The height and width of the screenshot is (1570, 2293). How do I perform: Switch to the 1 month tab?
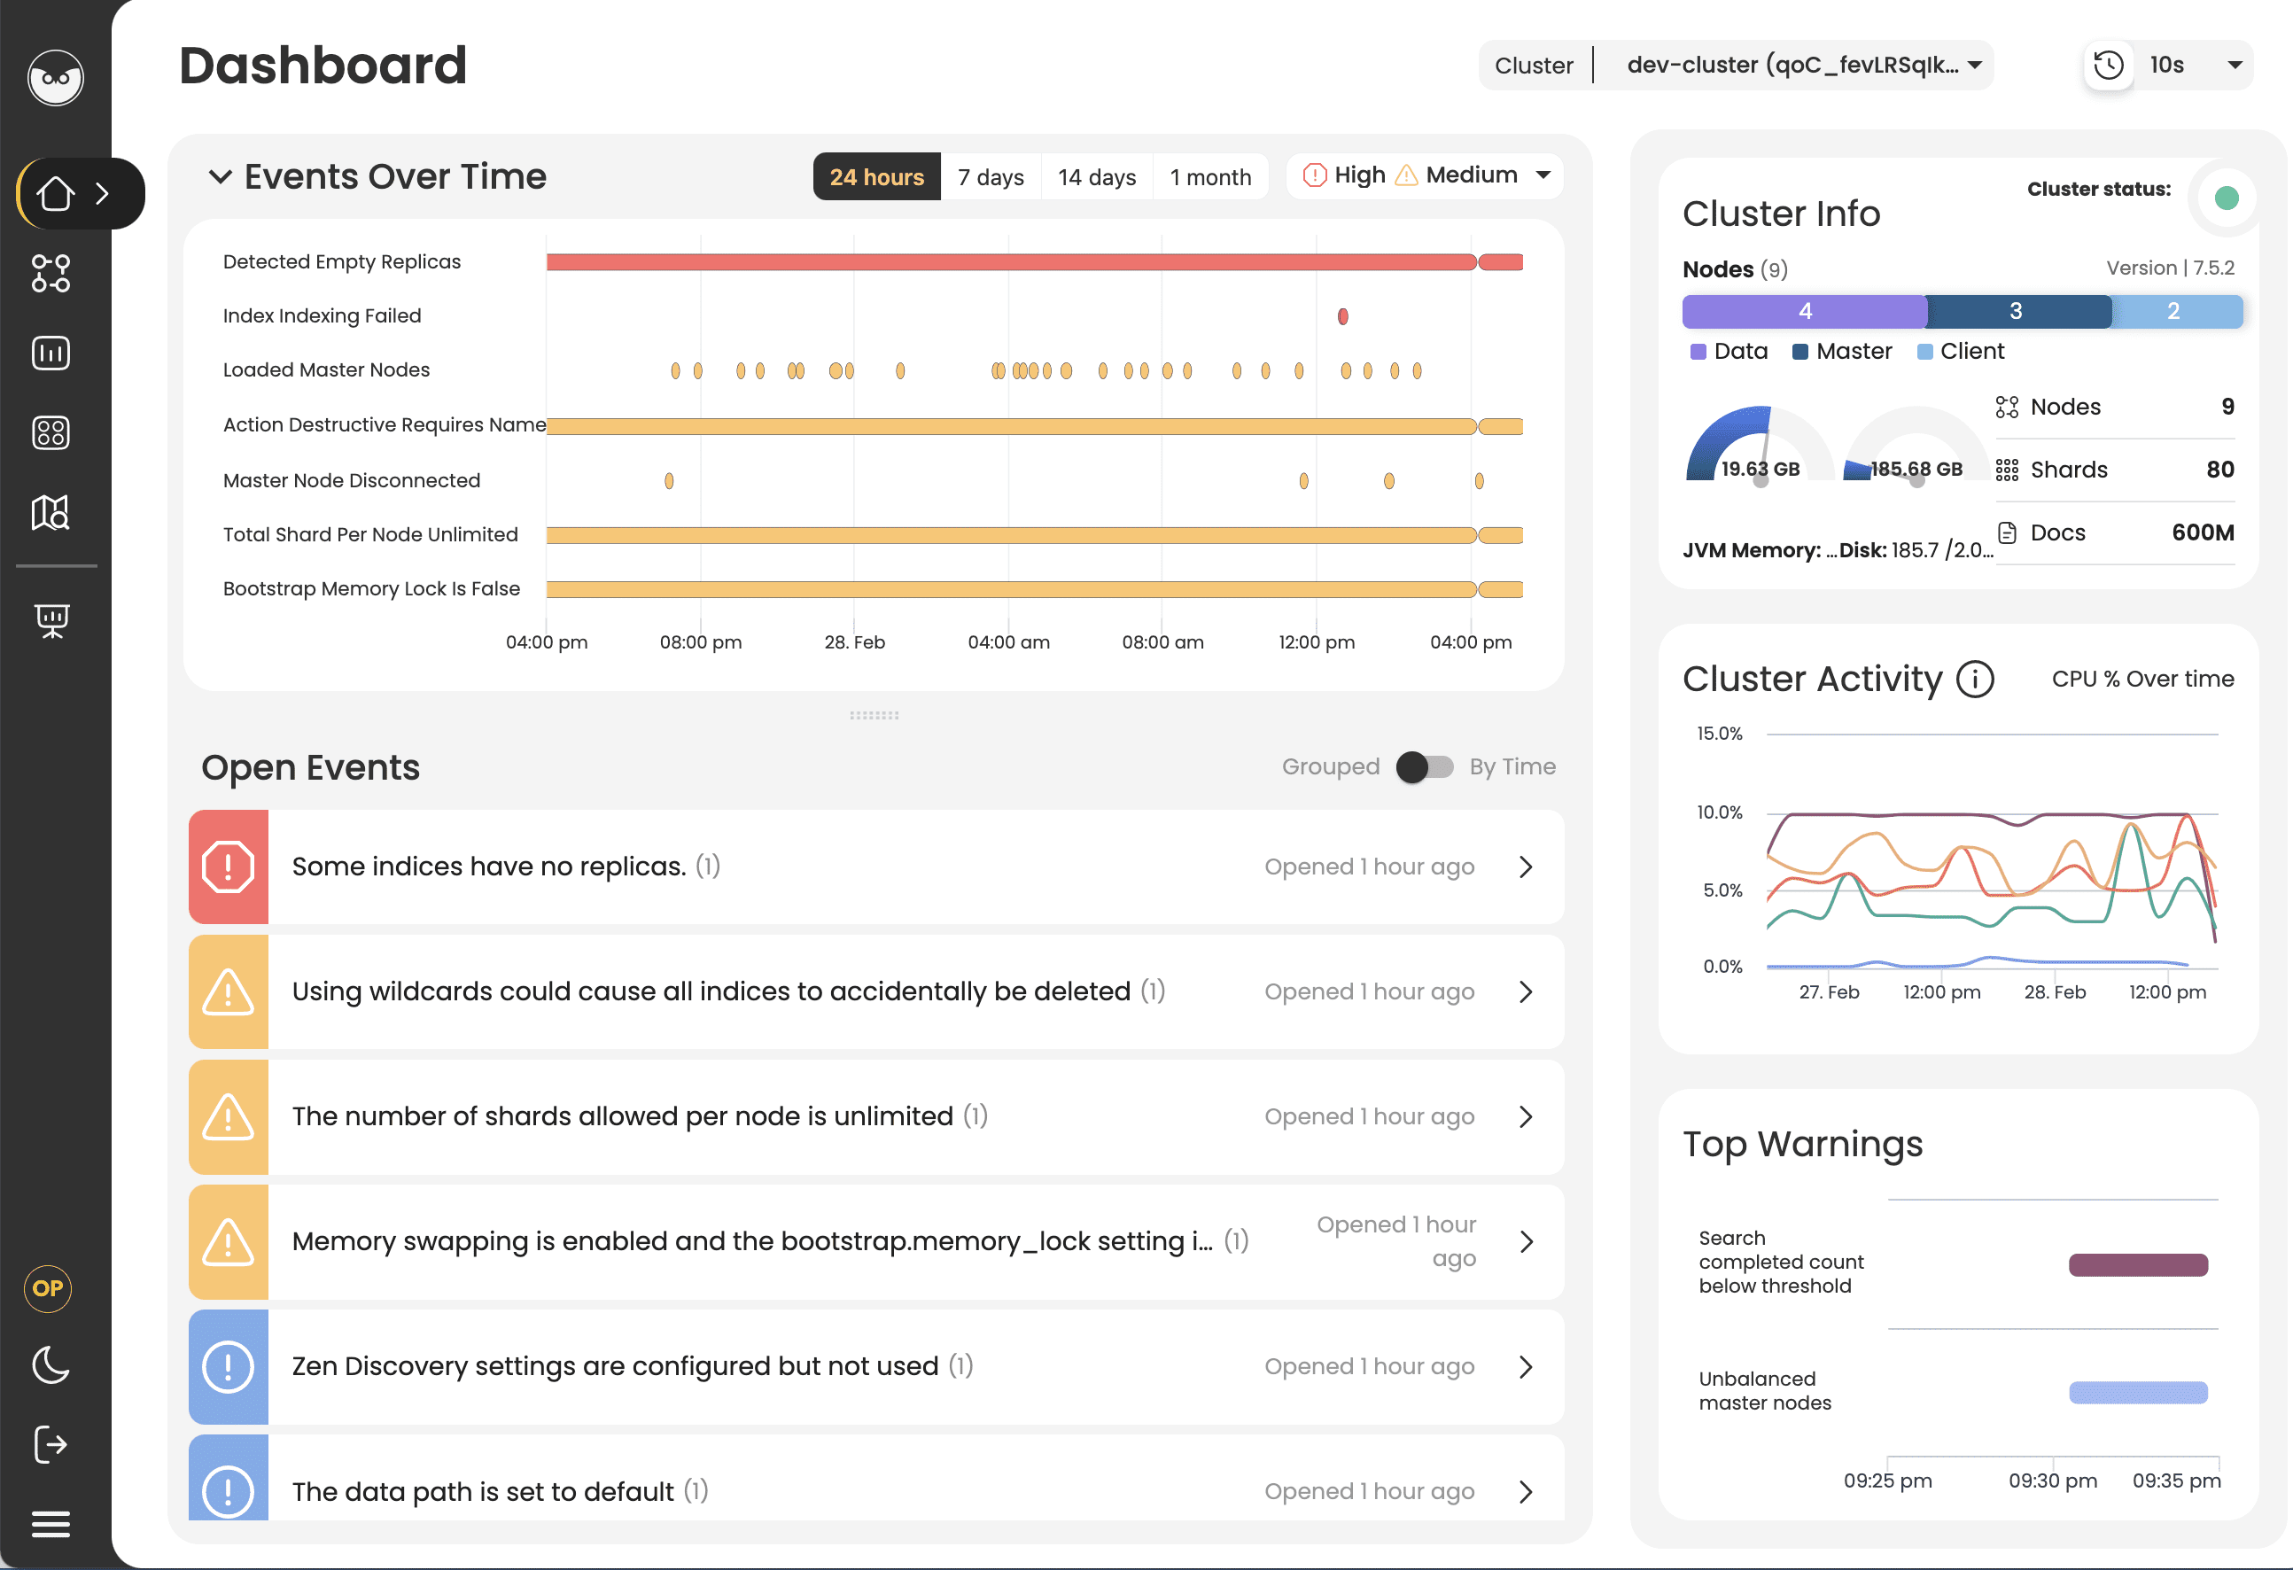[1209, 176]
